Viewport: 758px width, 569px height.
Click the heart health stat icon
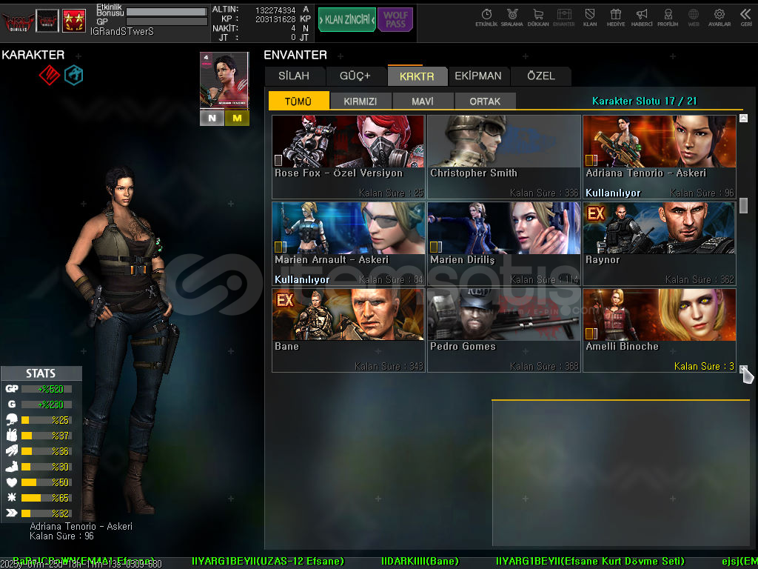point(12,482)
